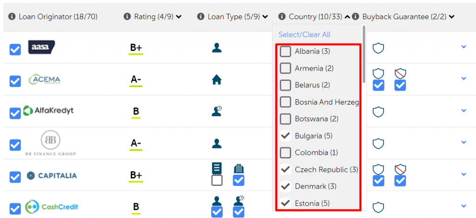Open the Rating filter dropdown
The image size is (476, 218).
click(179, 17)
